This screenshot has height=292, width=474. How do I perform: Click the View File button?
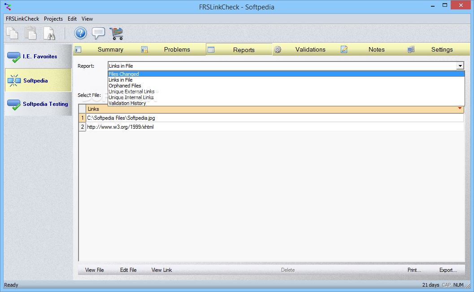tap(94, 270)
